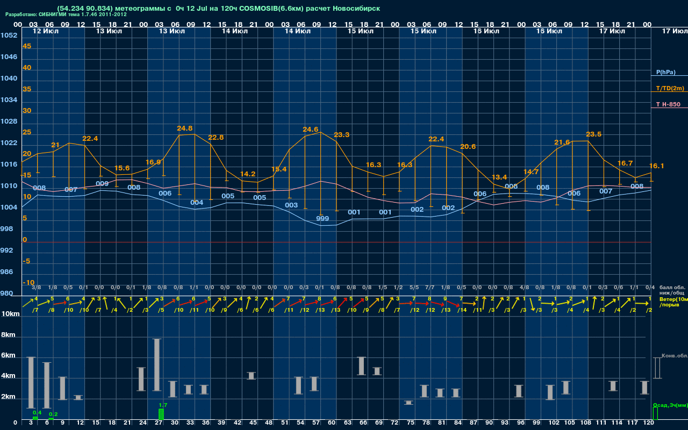Image resolution: width=688 pixels, height=430 pixels.
Task: Click the 0.2 precipitation amount label
Action: pyautogui.click(x=53, y=414)
